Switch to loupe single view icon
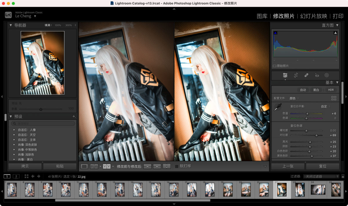This screenshot has width=348, height=206. 84,166
